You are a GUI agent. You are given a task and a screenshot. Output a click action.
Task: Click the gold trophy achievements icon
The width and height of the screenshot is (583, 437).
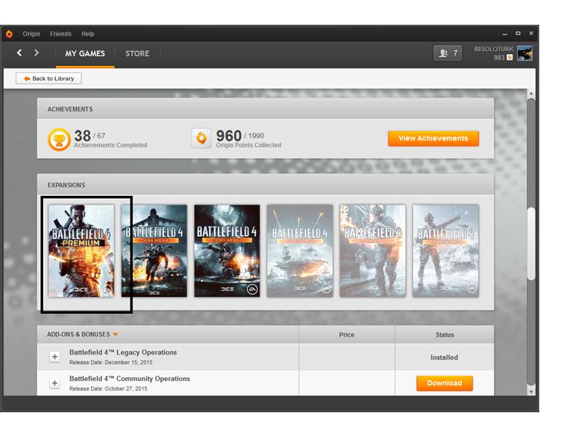pyautogui.click(x=59, y=139)
